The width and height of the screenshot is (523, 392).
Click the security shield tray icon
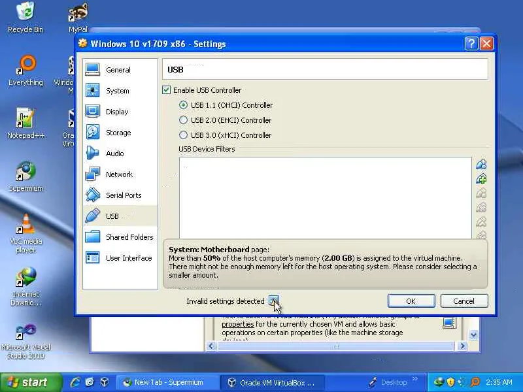click(x=450, y=382)
